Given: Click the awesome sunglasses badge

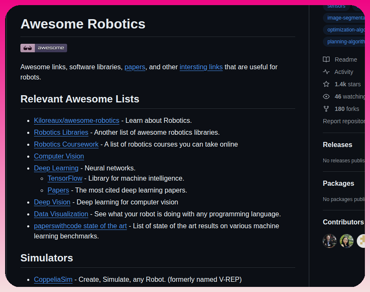Looking at the screenshot, I should point(44,48).
